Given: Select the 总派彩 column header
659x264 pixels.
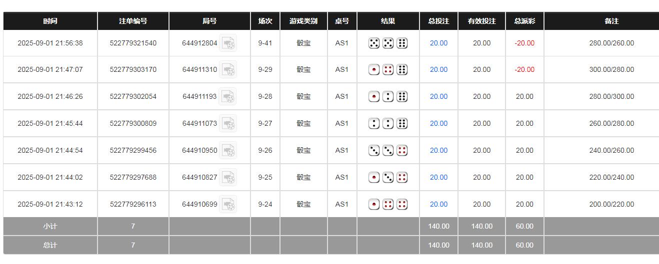Looking at the screenshot, I should [x=524, y=21].
